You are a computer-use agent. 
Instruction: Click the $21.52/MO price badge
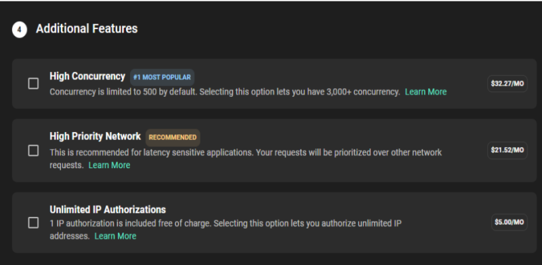click(x=507, y=150)
